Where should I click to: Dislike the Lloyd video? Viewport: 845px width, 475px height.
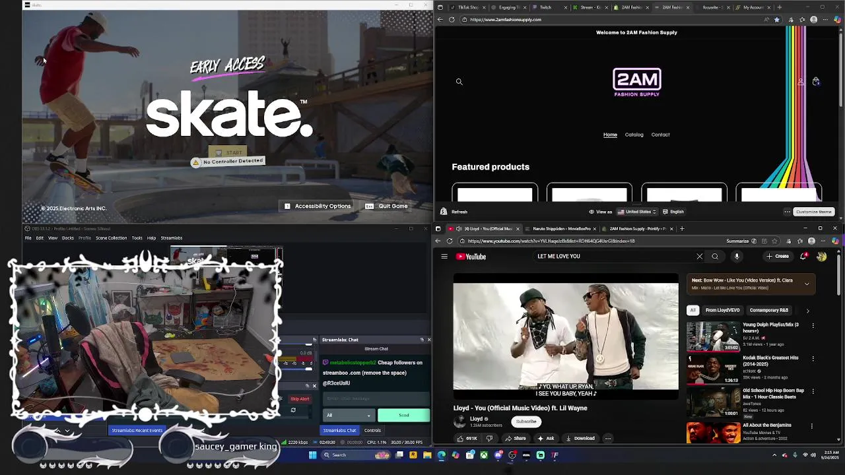[489, 438]
